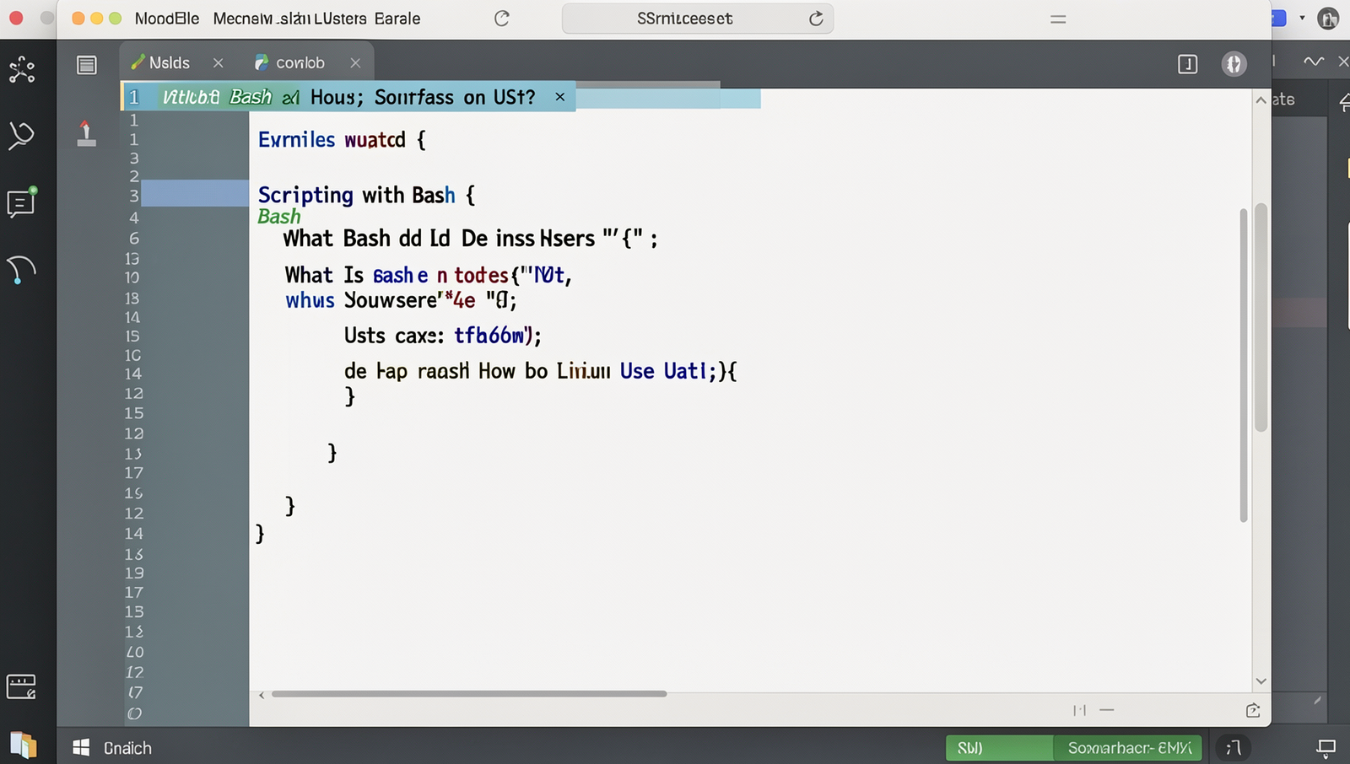1350x764 pixels.
Task: Click the waveform icon in right panel
Action: coord(1314,62)
